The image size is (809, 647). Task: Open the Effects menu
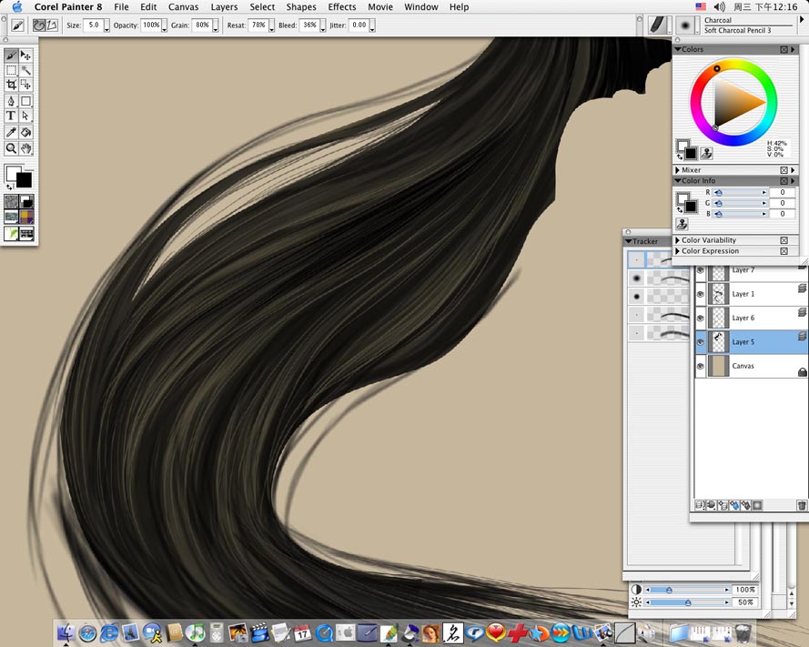coord(342,6)
